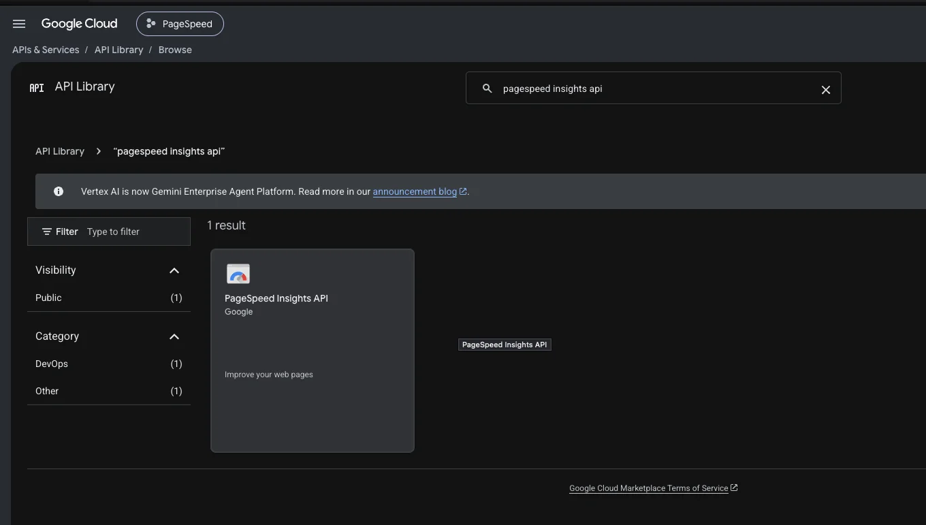Image resolution: width=926 pixels, height=525 pixels.
Task: Click the Google Cloud logo
Action: pyautogui.click(x=79, y=24)
